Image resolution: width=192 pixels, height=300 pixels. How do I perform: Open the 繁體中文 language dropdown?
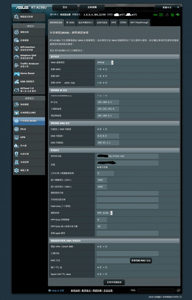point(167,7)
